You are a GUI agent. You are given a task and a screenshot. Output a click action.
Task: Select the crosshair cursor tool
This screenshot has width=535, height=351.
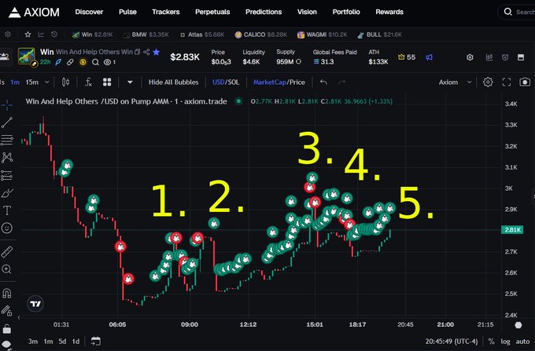pos(7,105)
